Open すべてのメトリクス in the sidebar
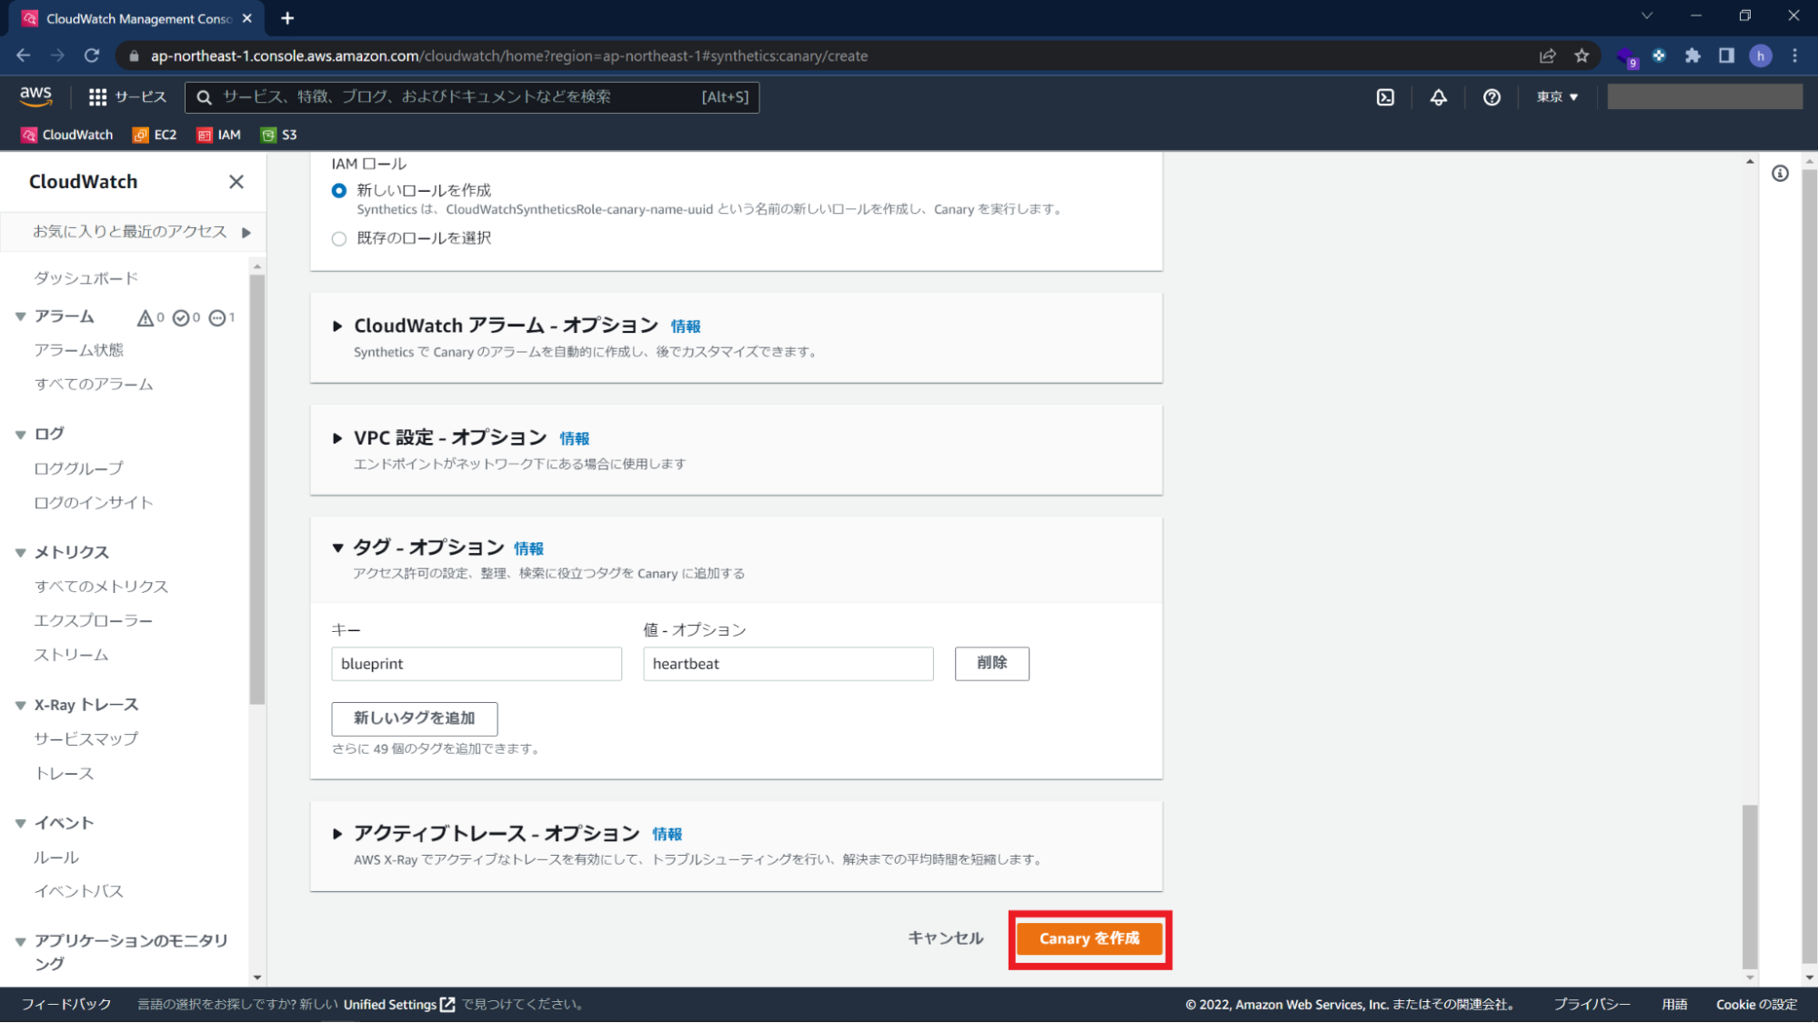The height and width of the screenshot is (1023, 1818). coord(101,587)
